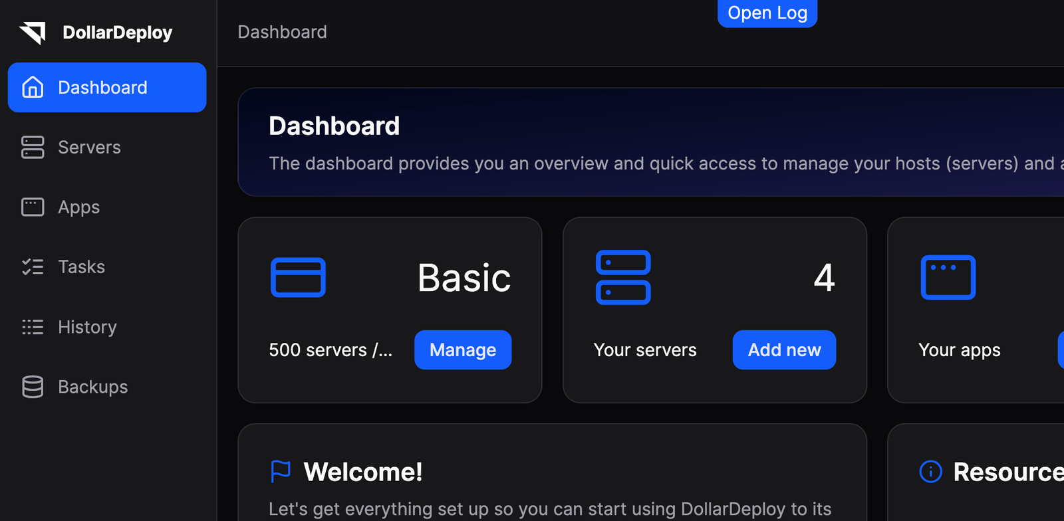Click the Apps window icon in sidebar
This screenshot has width=1064, height=521.
click(33, 207)
